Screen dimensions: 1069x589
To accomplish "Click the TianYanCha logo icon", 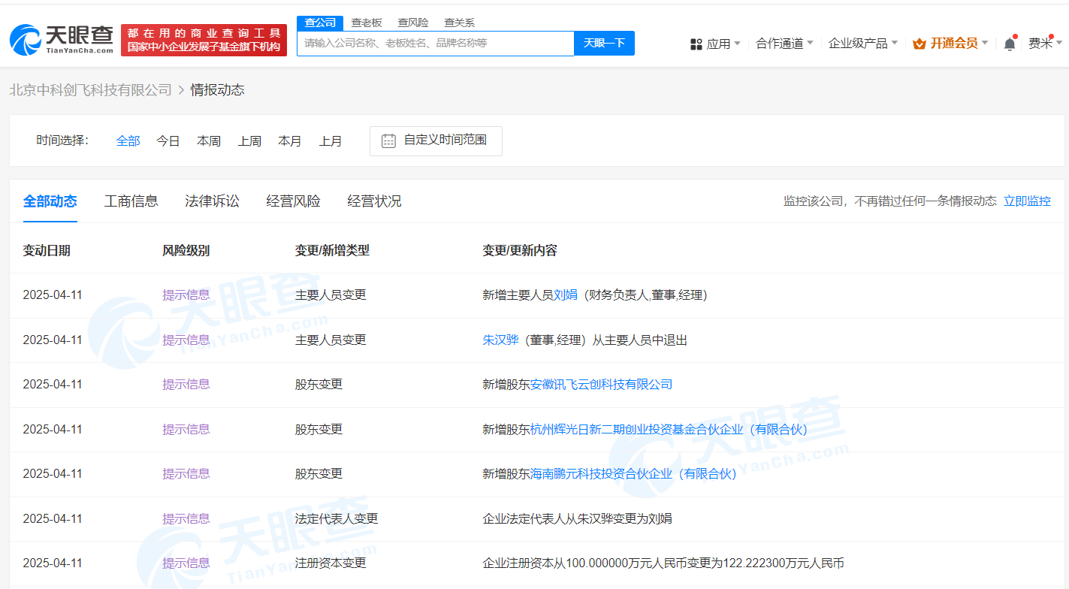I will coord(26,39).
